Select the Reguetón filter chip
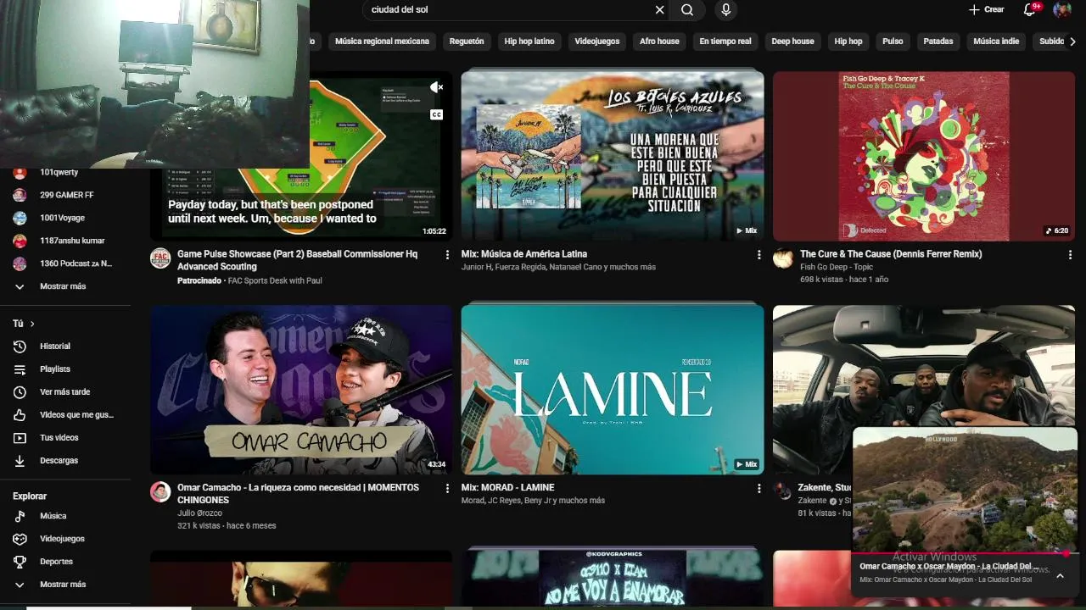The height and width of the screenshot is (610, 1086). pyautogui.click(x=467, y=41)
